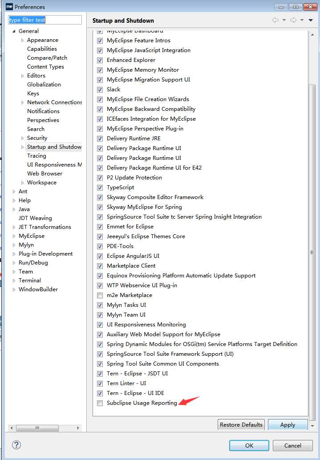Expand the Security tree node

tap(22, 138)
